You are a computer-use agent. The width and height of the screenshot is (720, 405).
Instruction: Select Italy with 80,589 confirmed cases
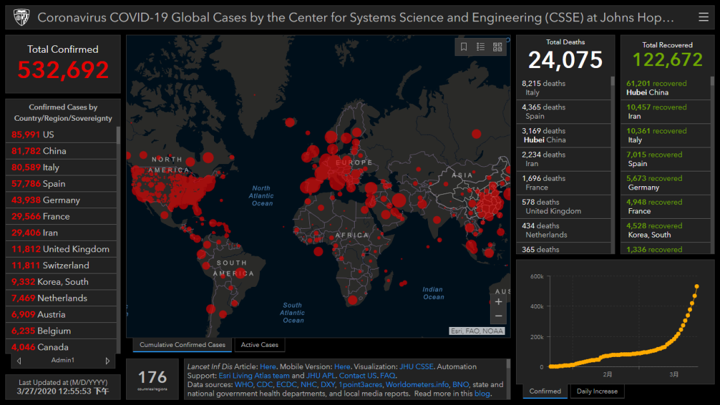coord(61,167)
